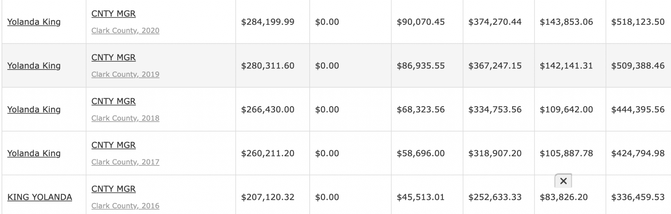
Task: Click the $68,323.56 amount cell
Action: click(x=421, y=109)
